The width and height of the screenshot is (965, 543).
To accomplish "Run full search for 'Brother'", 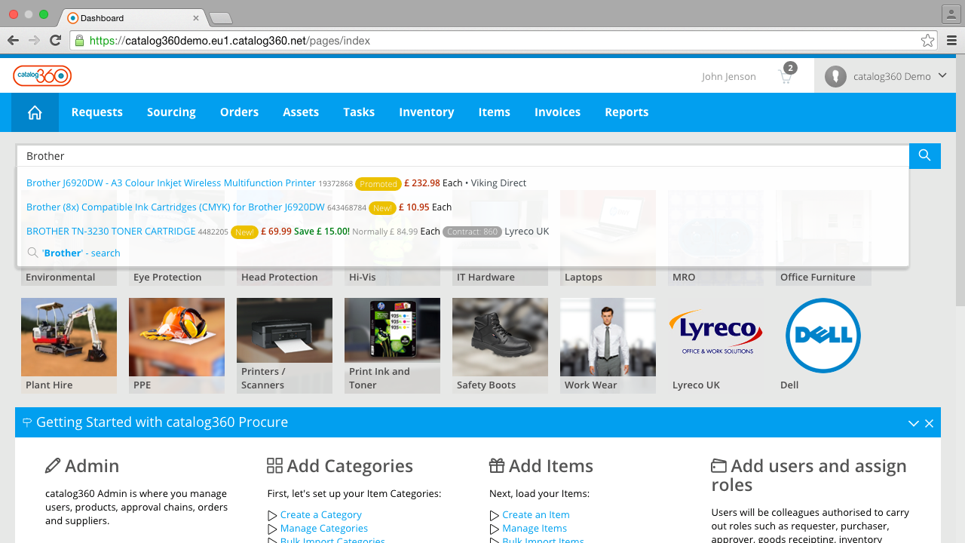I will (x=73, y=253).
